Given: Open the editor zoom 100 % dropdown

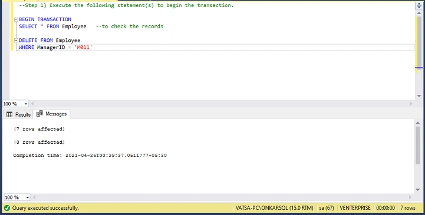Looking at the screenshot, I should [x=26, y=104].
